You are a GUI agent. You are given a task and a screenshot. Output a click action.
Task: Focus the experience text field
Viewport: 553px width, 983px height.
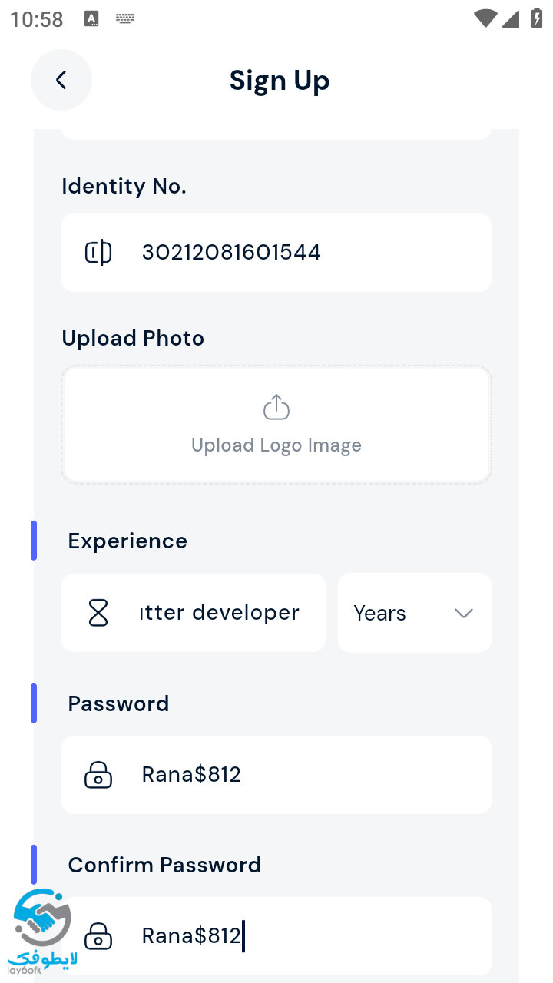coord(221,613)
